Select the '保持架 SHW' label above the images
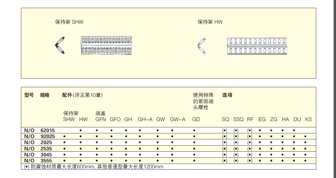 coord(69,22)
